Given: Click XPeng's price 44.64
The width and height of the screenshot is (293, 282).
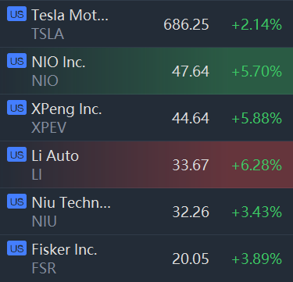Looking at the screenshot, I should click(191, 118).
